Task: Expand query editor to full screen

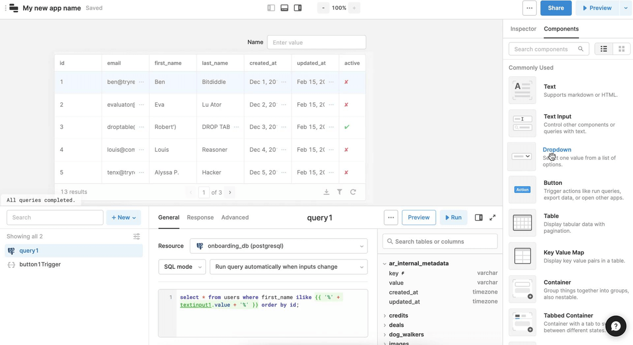Action: pos(493,217)
